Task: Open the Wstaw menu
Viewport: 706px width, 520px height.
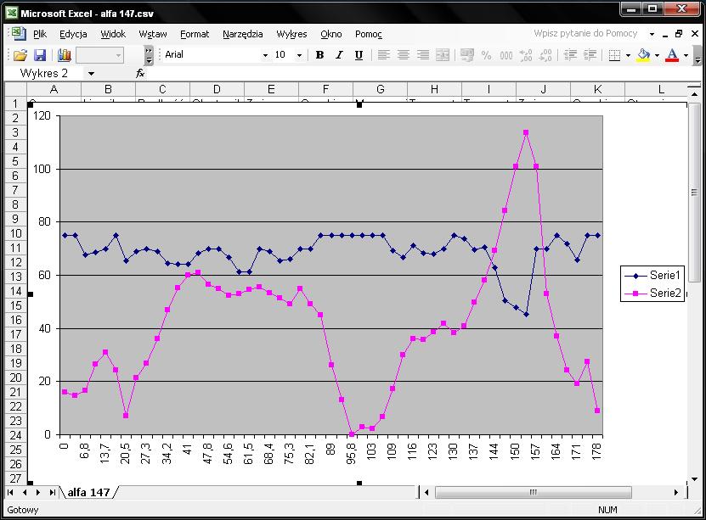Action: coord(153,34)
